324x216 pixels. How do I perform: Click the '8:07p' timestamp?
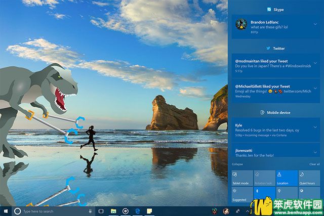254,32
